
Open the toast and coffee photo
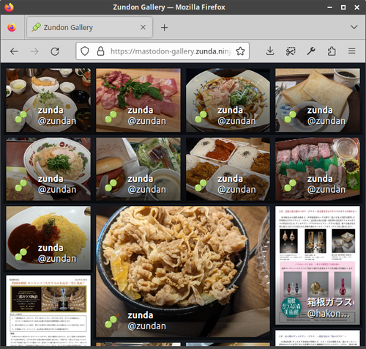click(x=318, y=100)
